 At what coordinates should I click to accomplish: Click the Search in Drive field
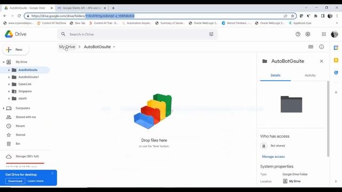click(137, 34)
